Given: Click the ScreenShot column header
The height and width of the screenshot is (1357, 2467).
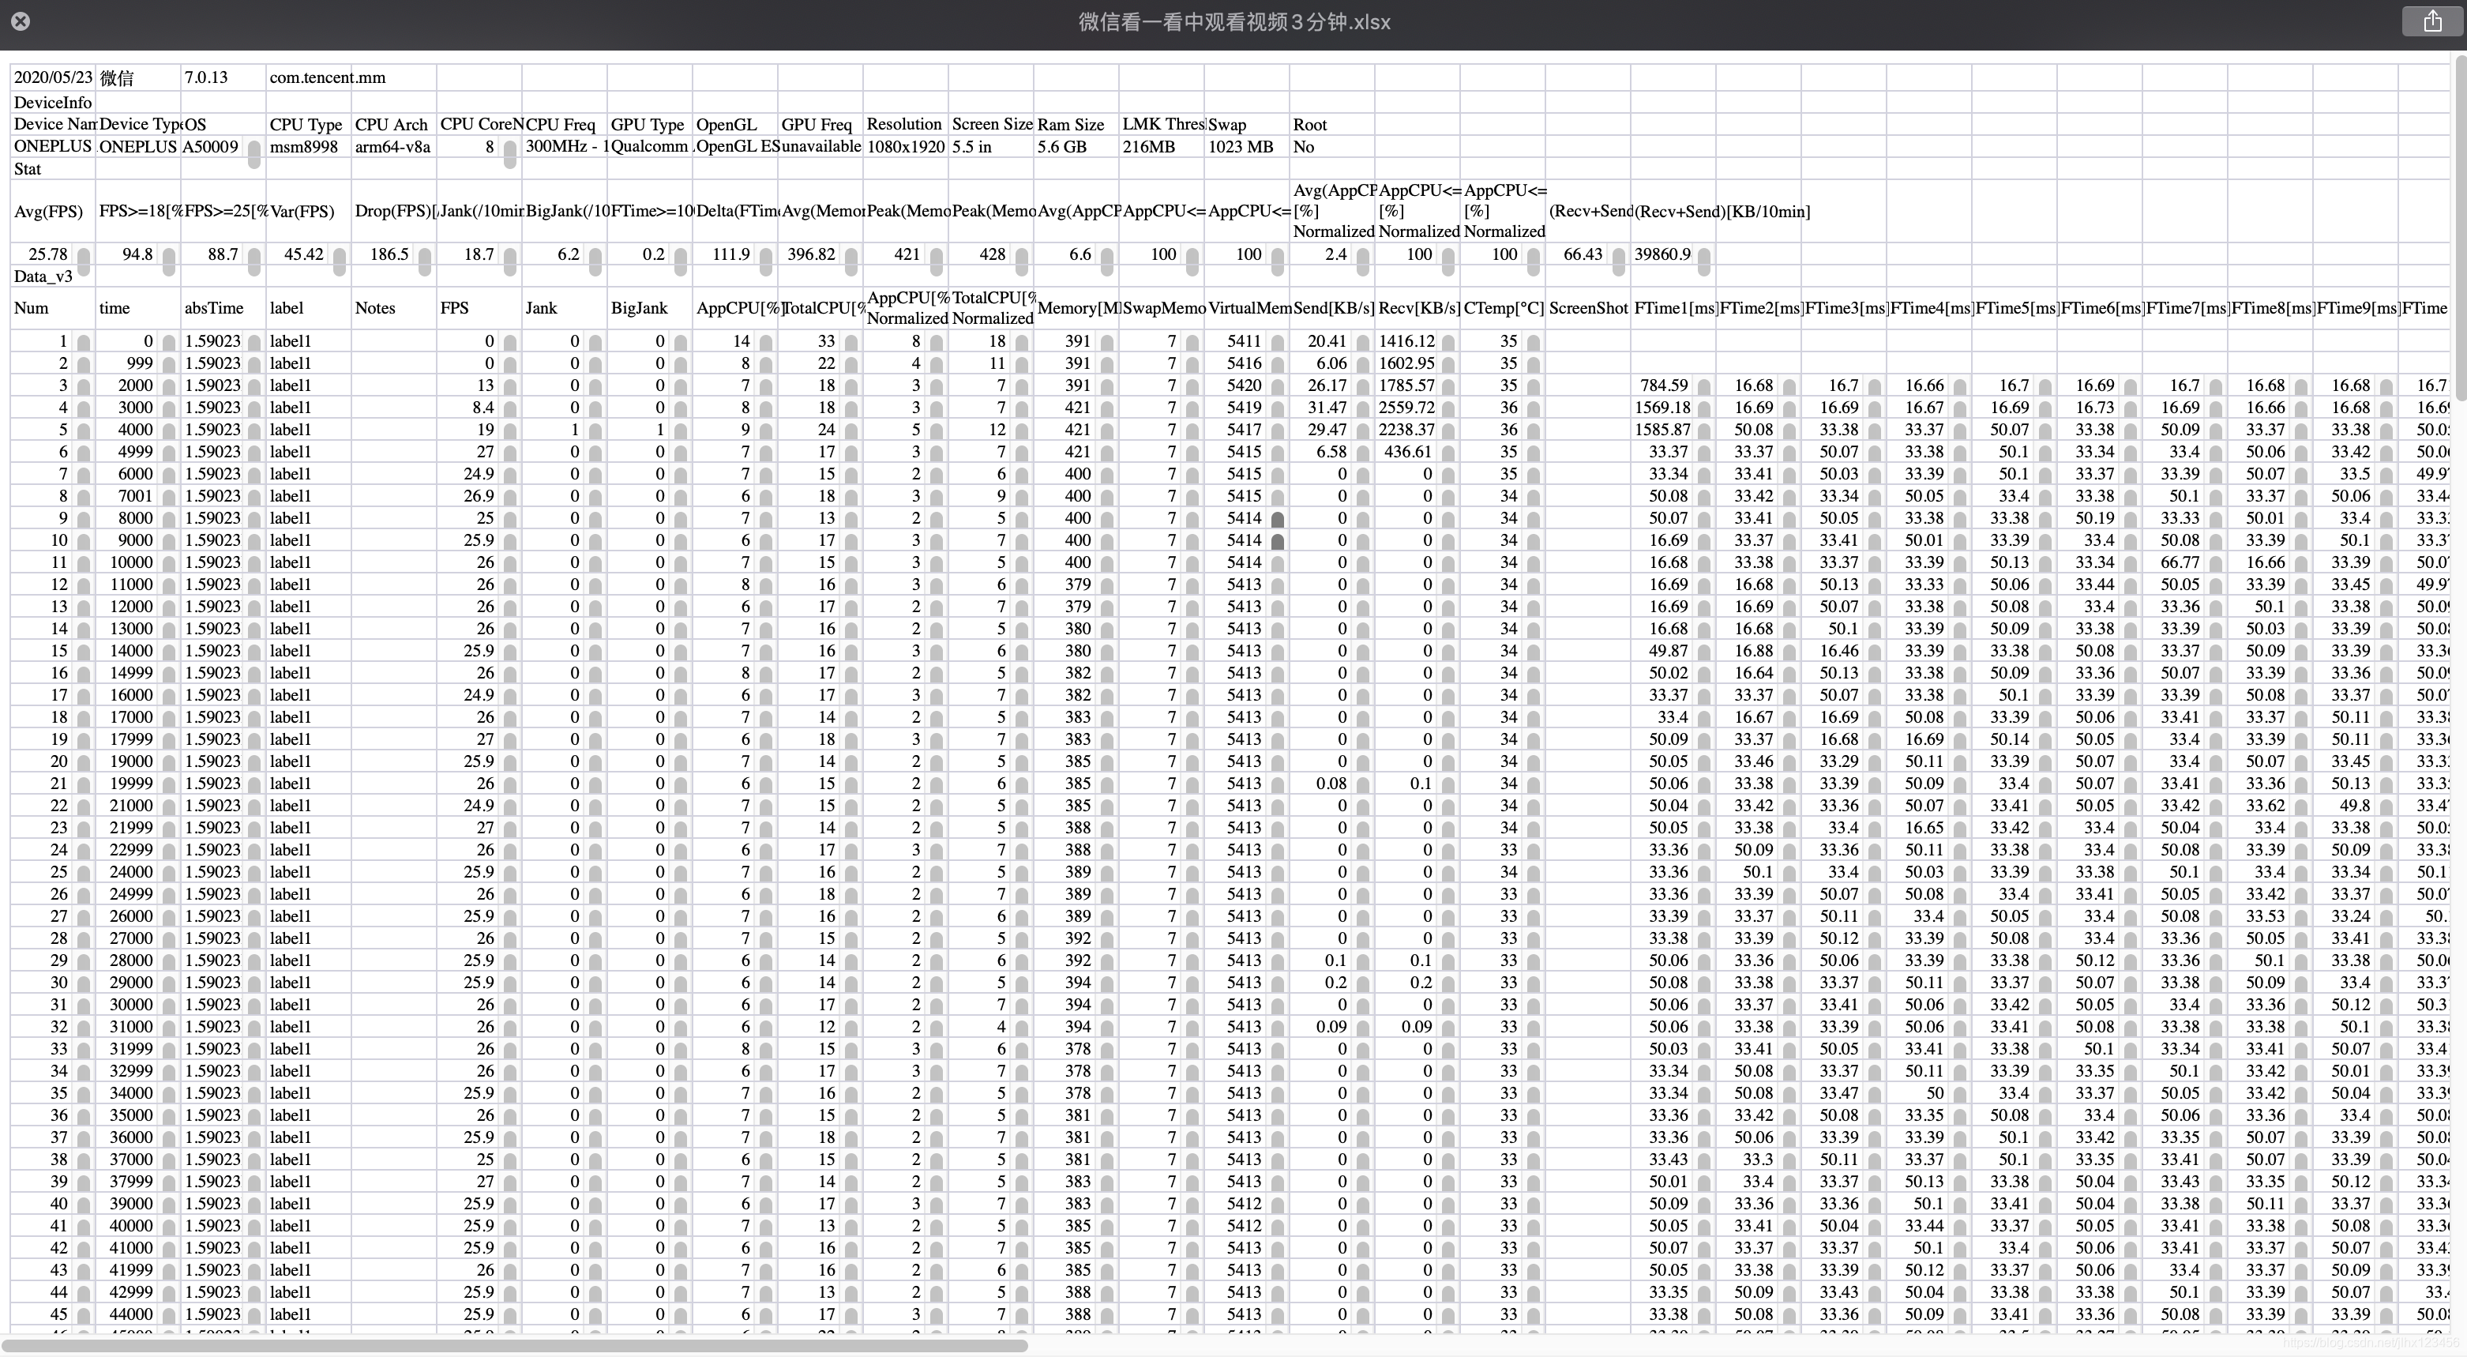Looking at the screenshot, I should pyautogui.click(x=1588, y=307).
